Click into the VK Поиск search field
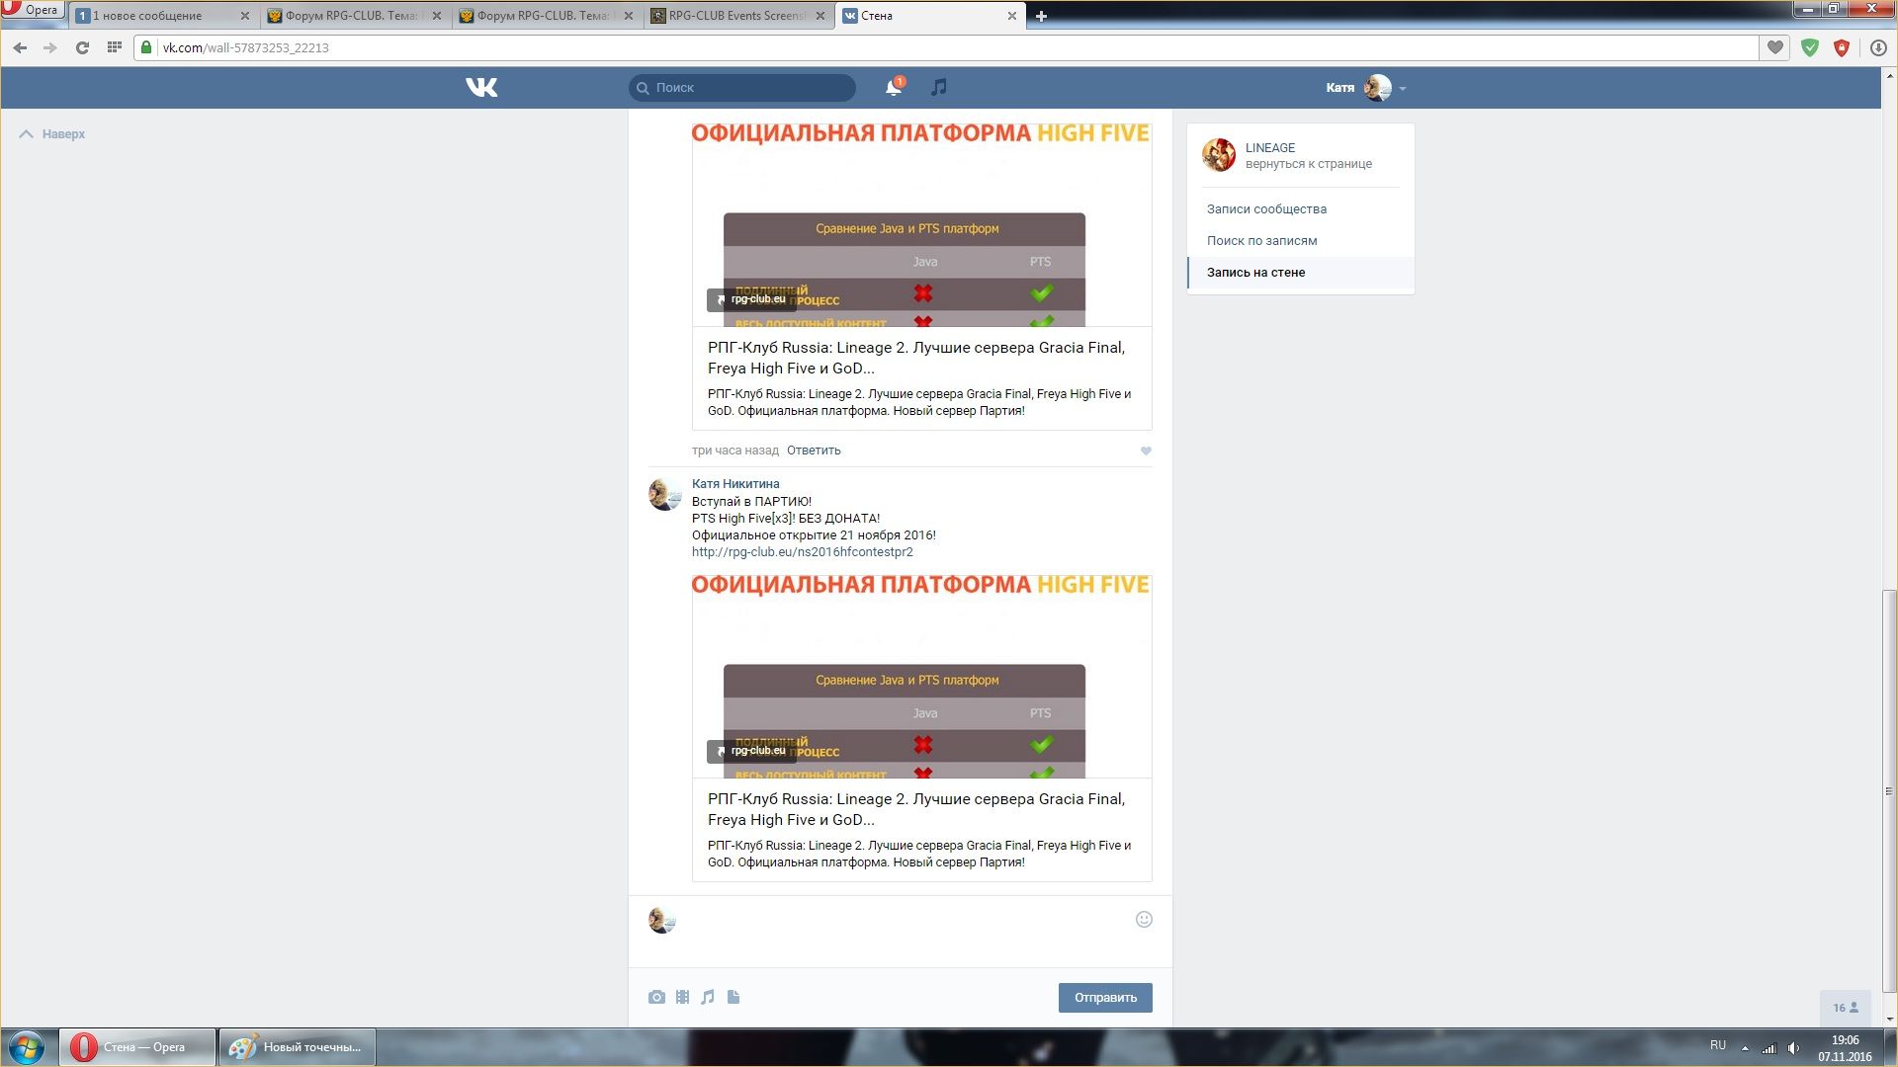This screenshot has width=1898, height=1067. 751,88
